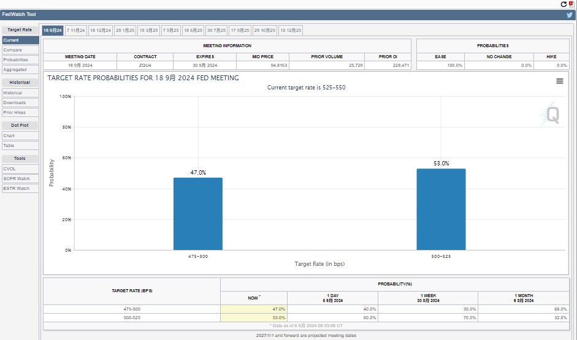Click the Twitter bird icon
577x340 pixels.
click(x=569, y=15)
